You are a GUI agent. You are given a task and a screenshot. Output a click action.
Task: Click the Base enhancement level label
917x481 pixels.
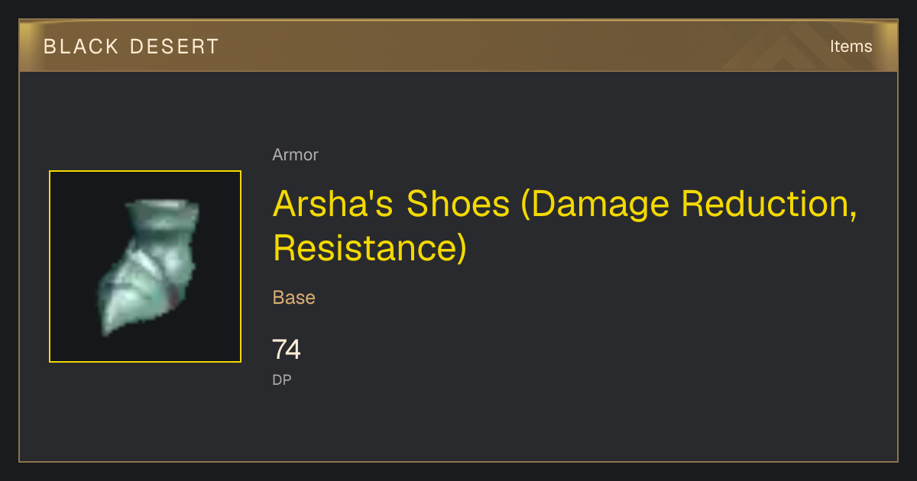tap(294, 298)
